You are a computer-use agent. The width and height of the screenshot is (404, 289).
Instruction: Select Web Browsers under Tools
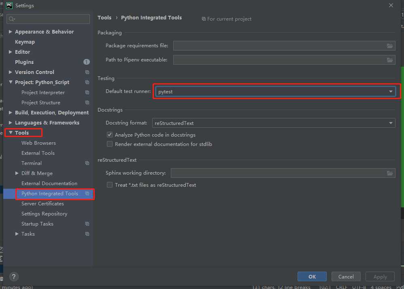tap(38, 143)
